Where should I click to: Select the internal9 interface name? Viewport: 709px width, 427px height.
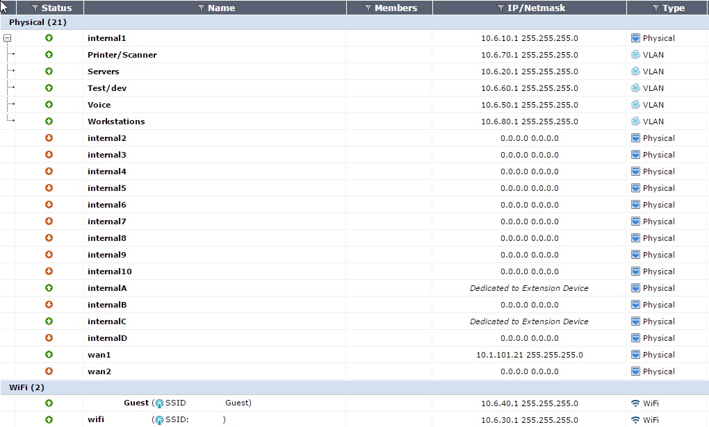[107, 255]
